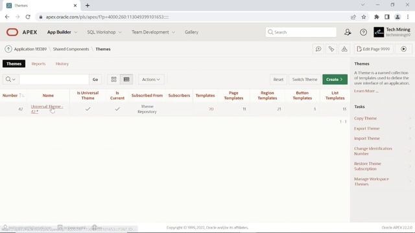Click the Is Universal Theme column header

pos(88,95)
